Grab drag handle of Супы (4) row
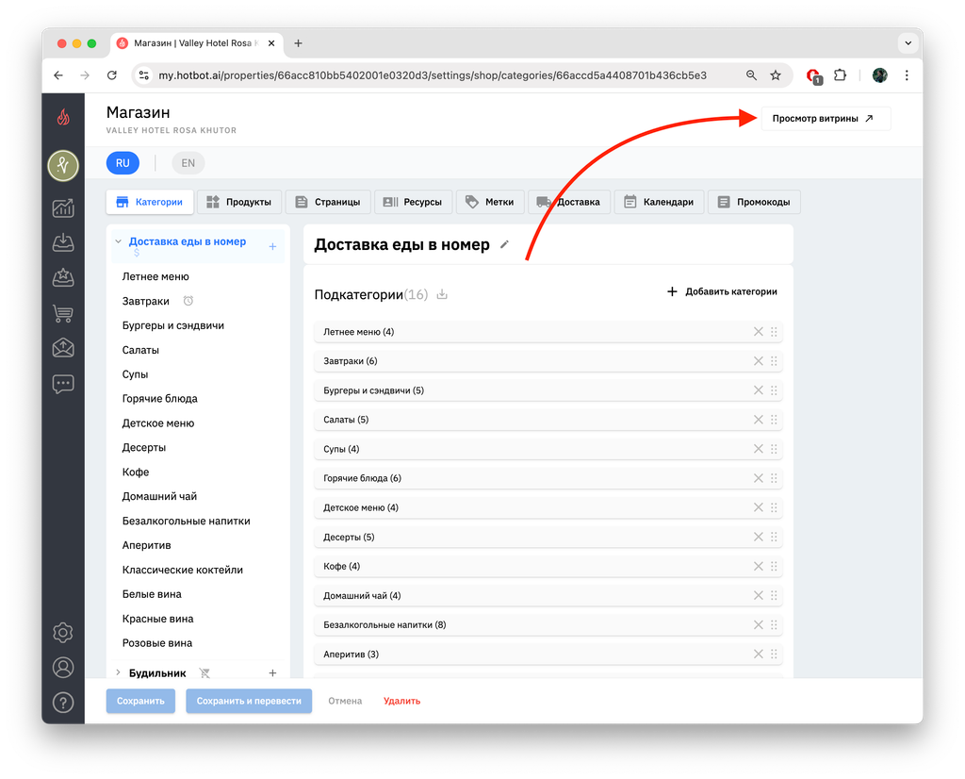This screenshot has width=965, height=779. (x=774, y=449)
